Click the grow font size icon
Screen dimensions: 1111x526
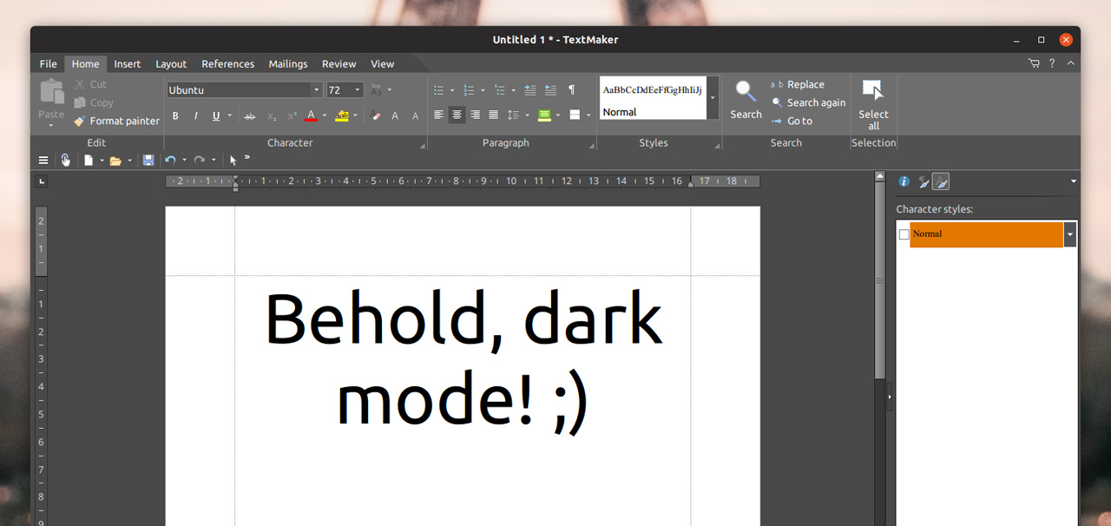tap(395, 115)
